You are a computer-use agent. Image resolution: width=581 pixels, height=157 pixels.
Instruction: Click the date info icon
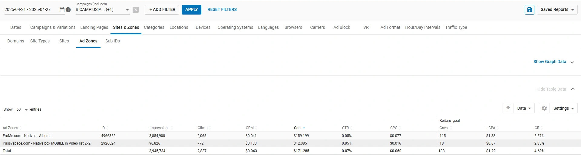pyautogui.click(x=68, y=10)
